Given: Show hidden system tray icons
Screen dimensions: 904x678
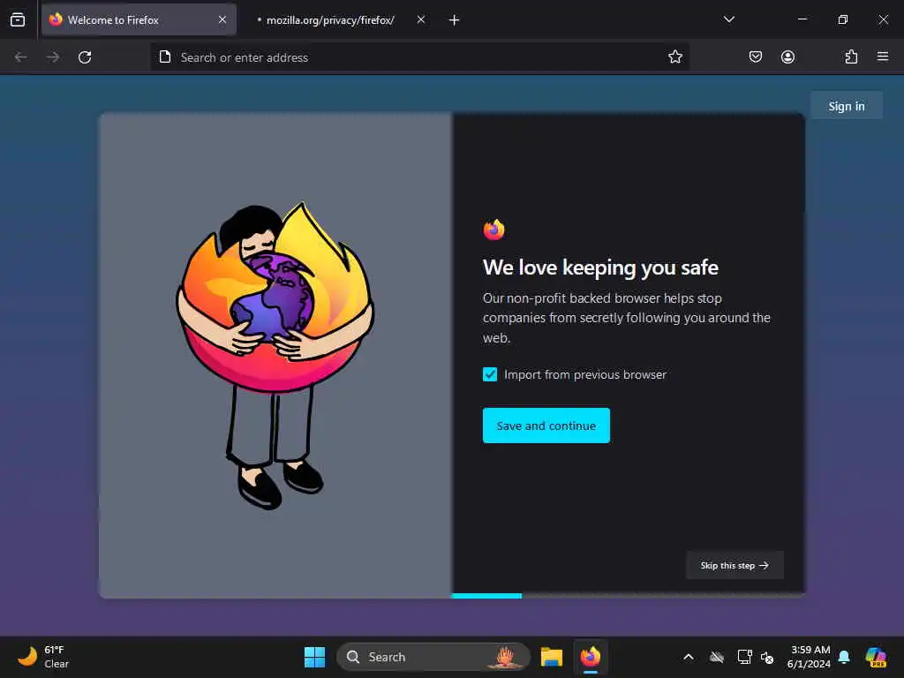Looking at the screenshot, I should 689,657.
